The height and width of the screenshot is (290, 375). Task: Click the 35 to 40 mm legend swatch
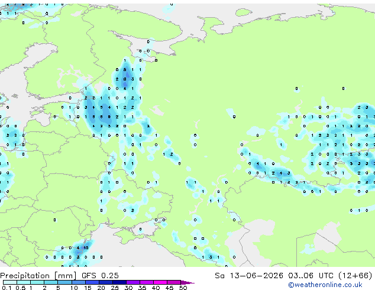coord(147,282)
